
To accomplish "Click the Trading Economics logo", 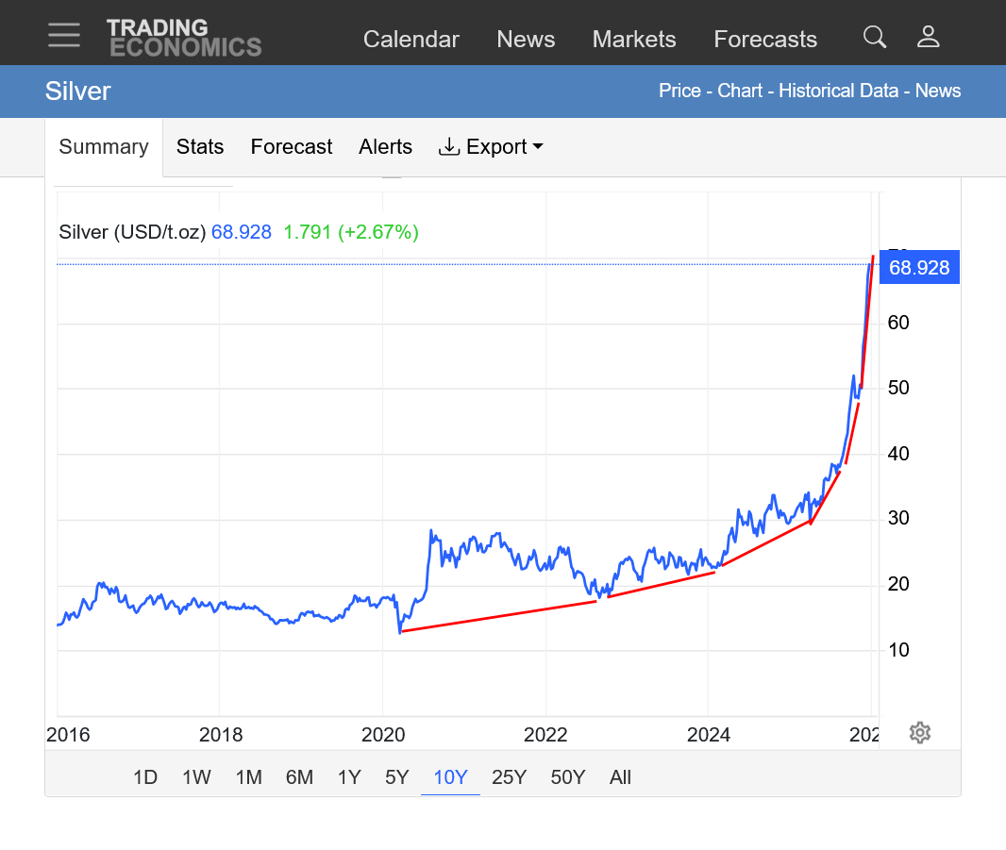I will (x=184, y=38).
